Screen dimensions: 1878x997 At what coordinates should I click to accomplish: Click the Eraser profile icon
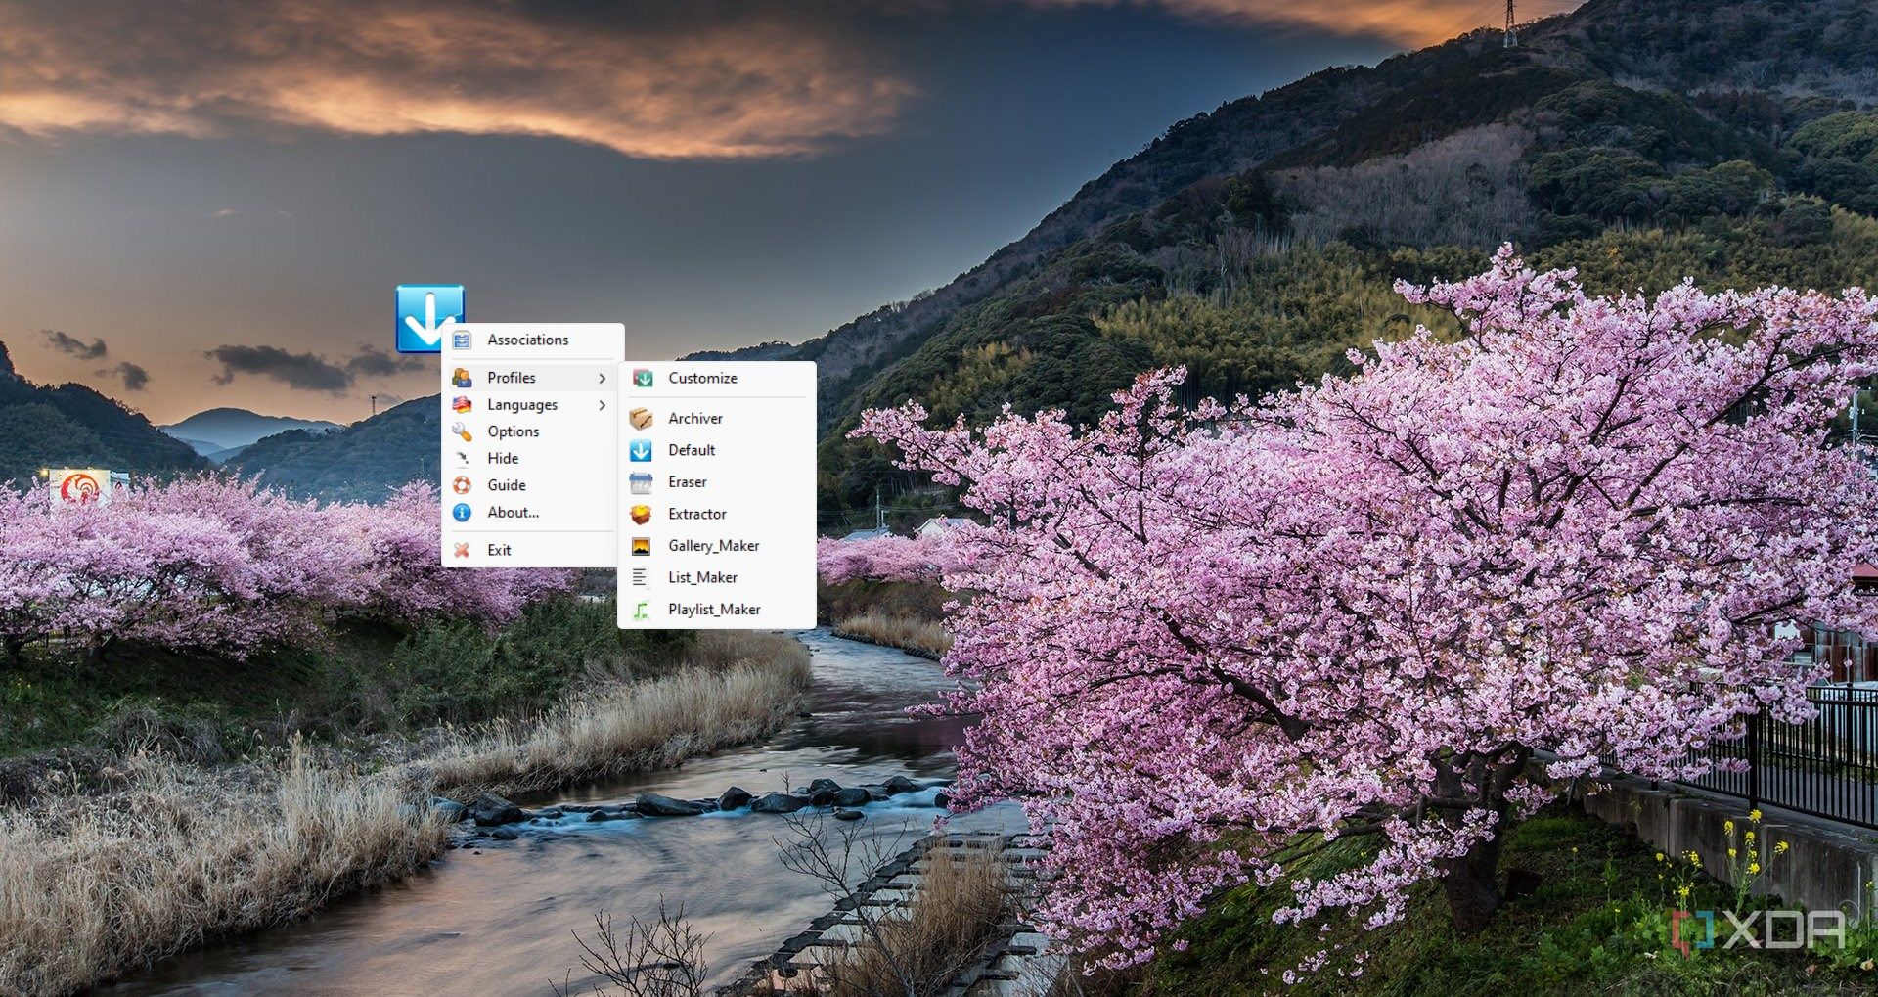[x=642, y=482]
